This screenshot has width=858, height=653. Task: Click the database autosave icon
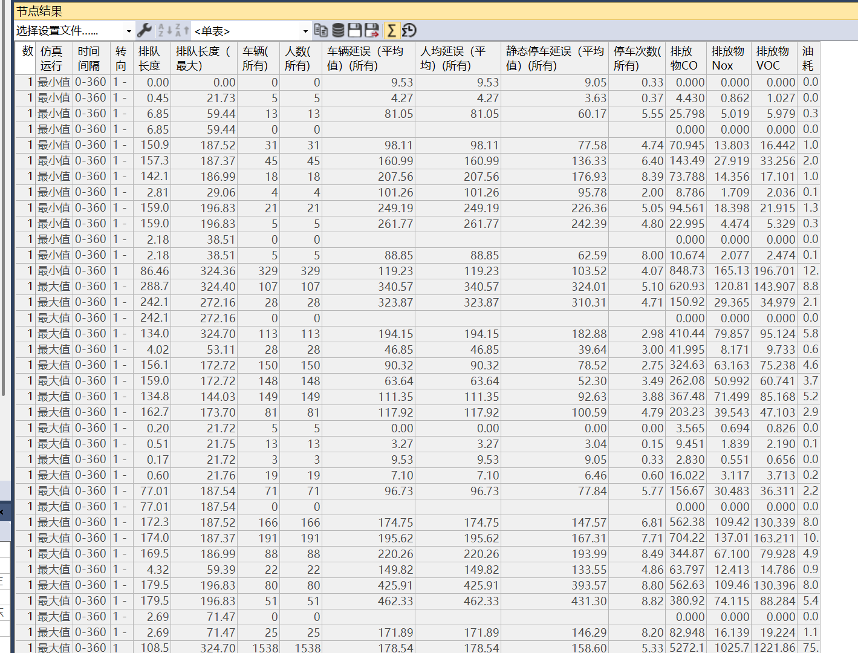[x=338, y=30]
